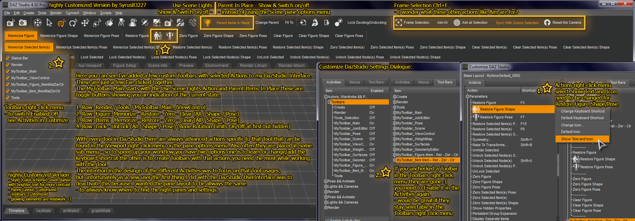Viewport: 635px width, 221px height.
Task: Select the letter M morph tool icon
Action: 121,23
